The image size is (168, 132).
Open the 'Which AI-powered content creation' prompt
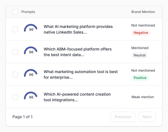(x=77, y=97)
